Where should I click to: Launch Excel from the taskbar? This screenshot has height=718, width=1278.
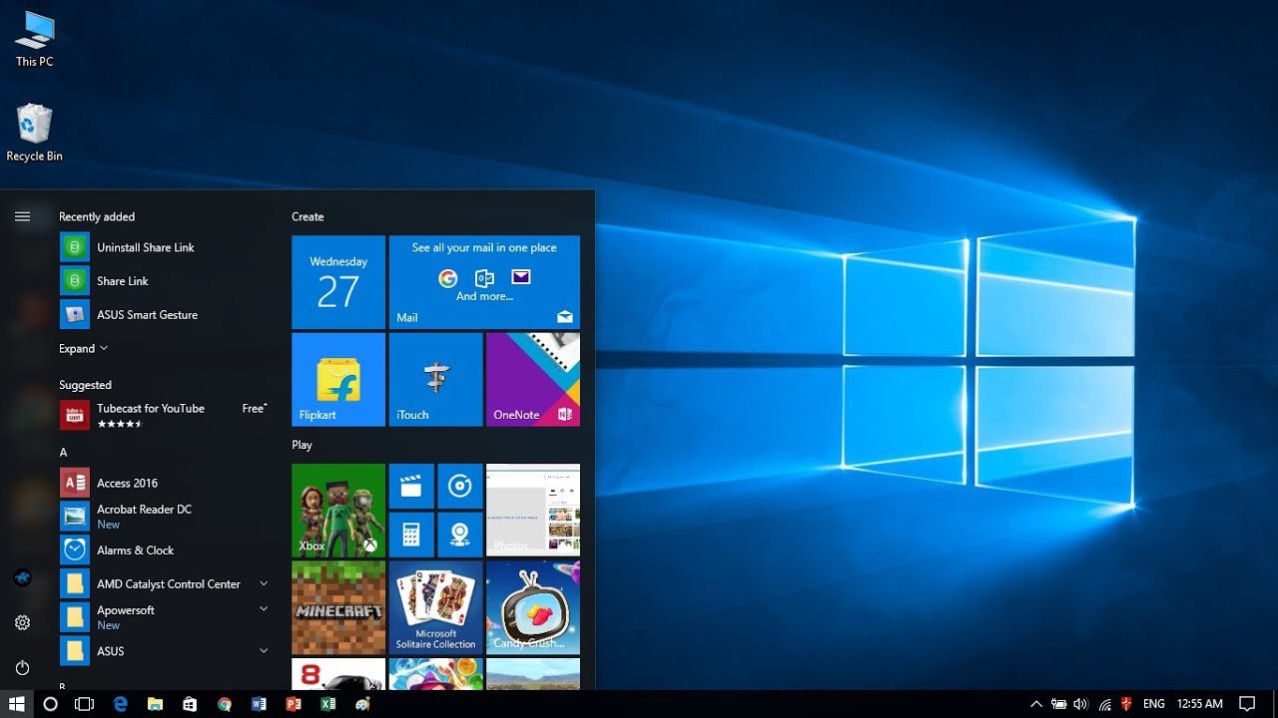327,704
